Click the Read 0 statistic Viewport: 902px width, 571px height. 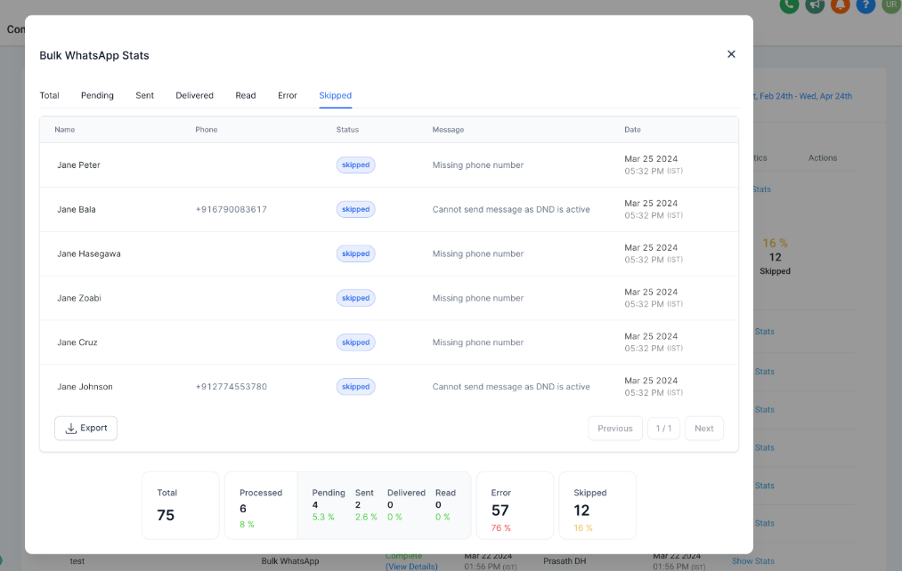(445, 505)
